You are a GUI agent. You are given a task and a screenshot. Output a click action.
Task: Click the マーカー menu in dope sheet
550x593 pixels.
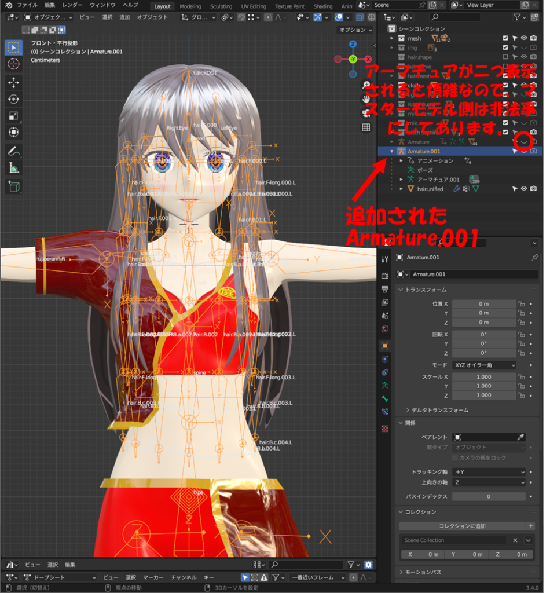point(153,577)
